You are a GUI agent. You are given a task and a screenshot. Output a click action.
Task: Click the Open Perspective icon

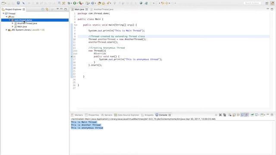pos(267,3)
